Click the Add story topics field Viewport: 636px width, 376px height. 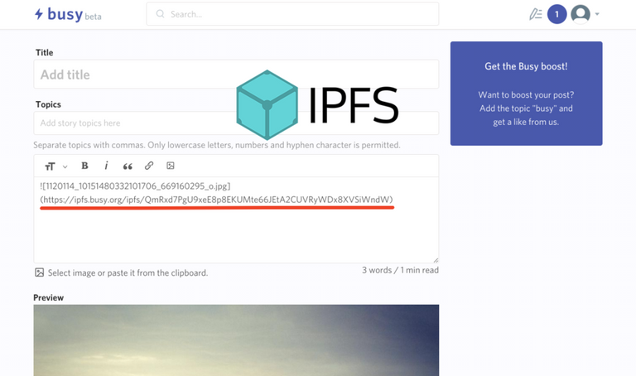tap(236, 123)
